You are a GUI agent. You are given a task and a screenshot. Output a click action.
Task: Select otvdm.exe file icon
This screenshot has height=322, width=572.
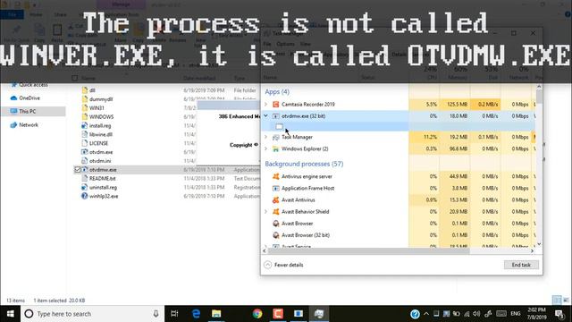(85, 152)
